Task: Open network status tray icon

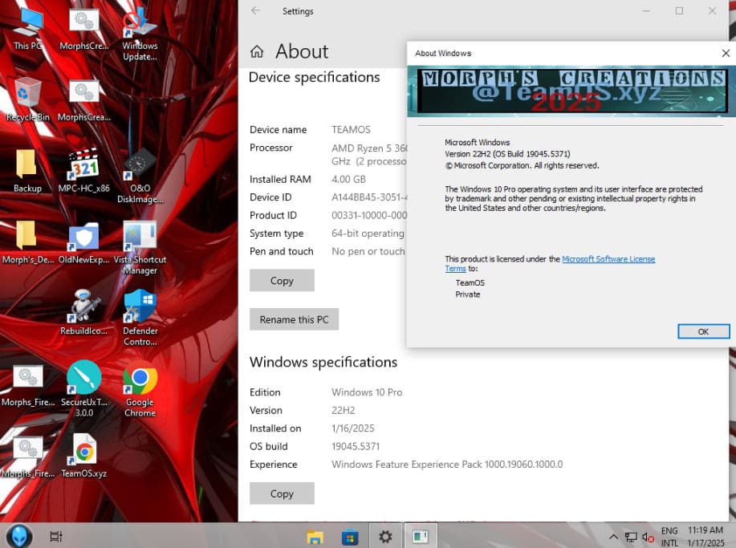Action: (x=631, y=537)
